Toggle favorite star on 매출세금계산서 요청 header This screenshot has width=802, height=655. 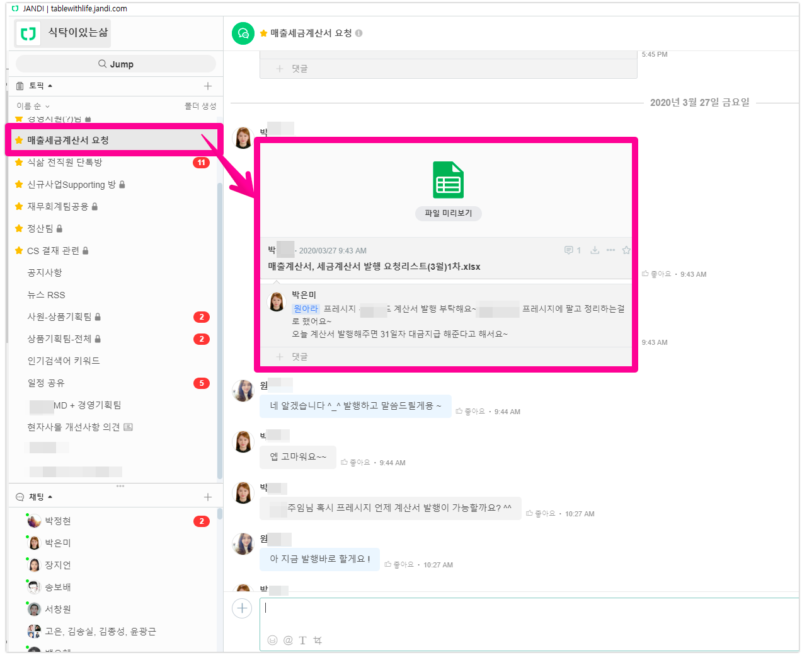tap(263, 33)
